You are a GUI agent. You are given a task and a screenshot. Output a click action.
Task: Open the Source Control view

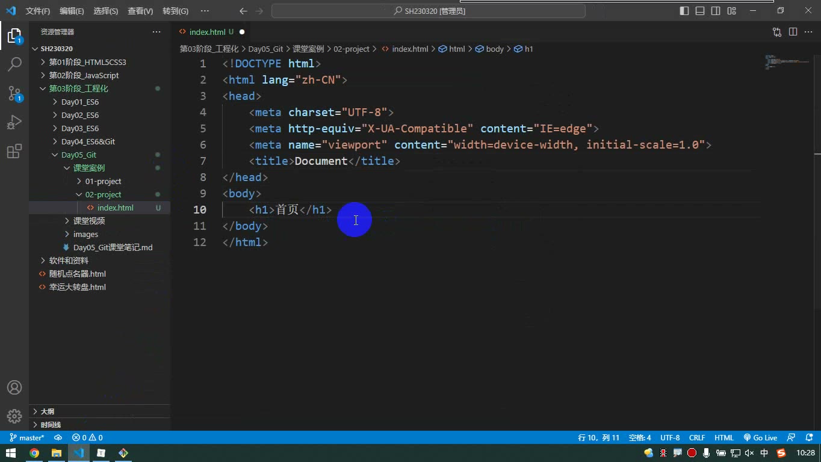(14, 93)
